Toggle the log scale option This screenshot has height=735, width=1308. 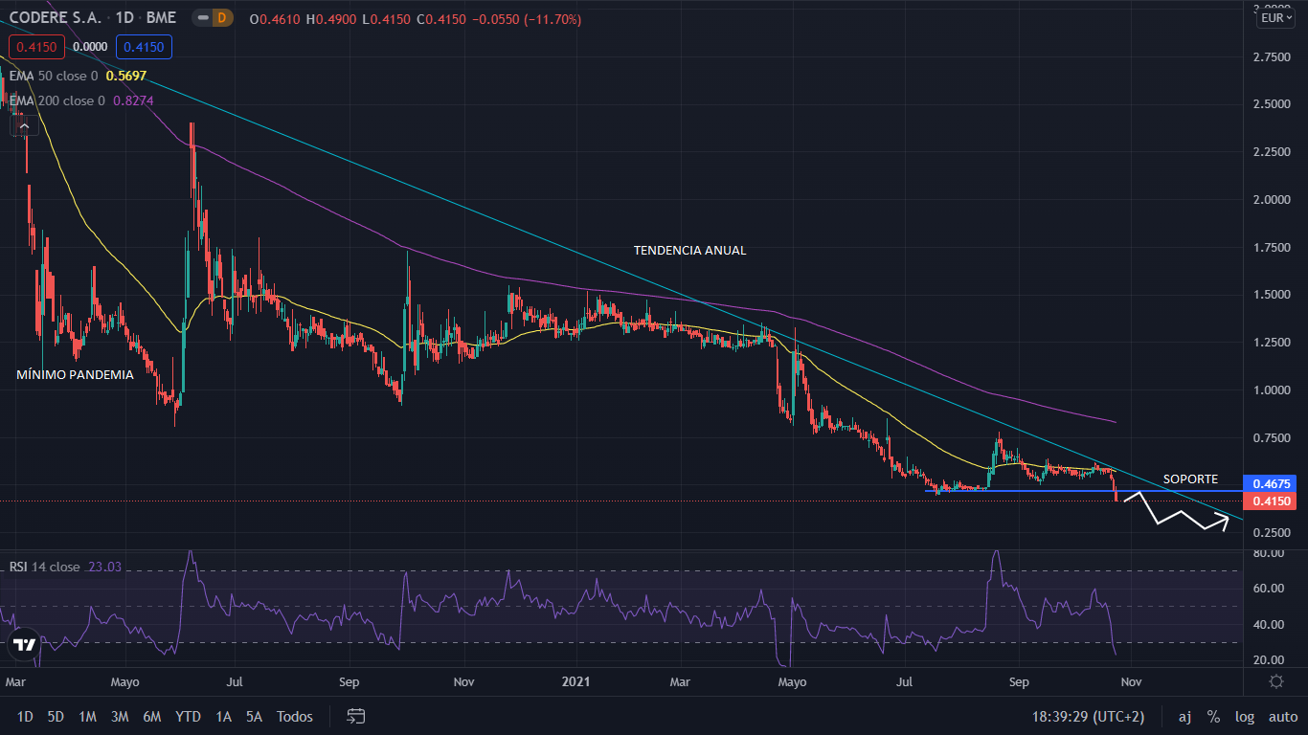(1244, 716)
